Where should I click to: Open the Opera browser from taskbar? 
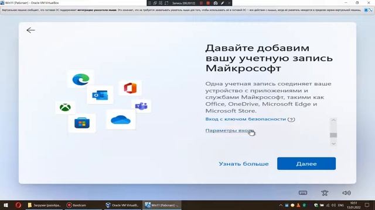click(18, 205)
